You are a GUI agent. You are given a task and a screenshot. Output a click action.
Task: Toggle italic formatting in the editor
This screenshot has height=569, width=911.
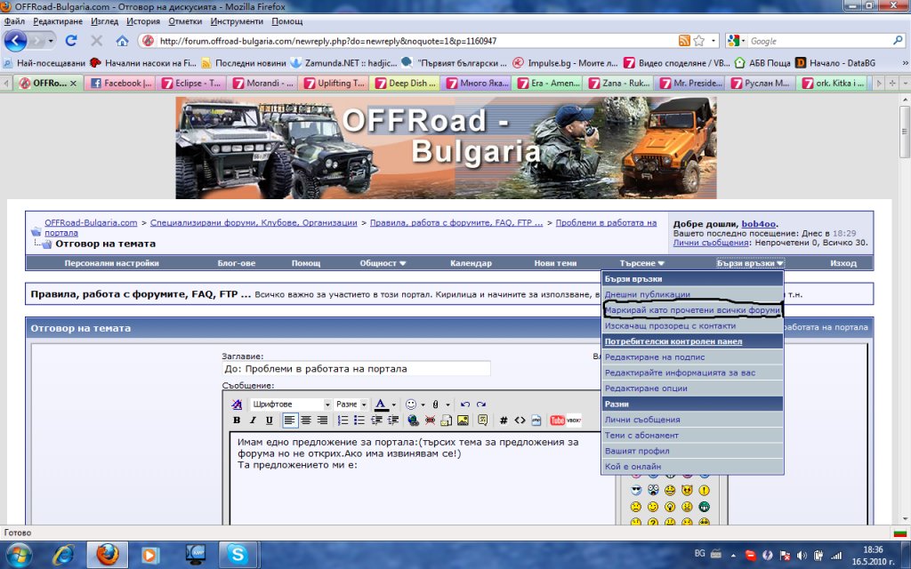[x=253, y=421]
